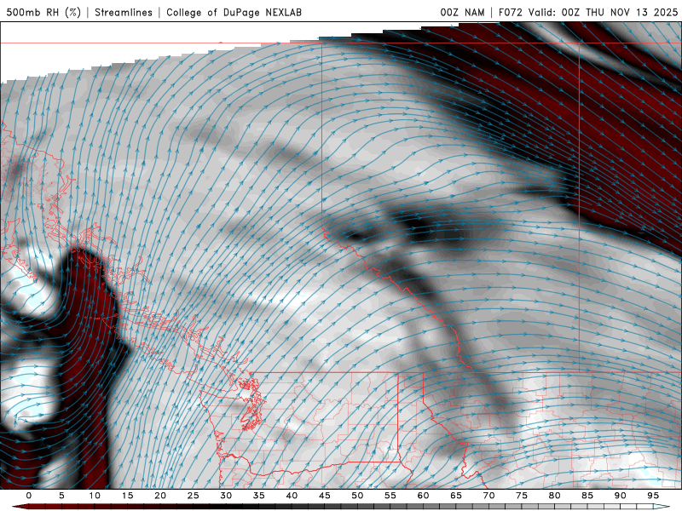The width and height of the screenshot is (682, 511).
Task: Select the colorbar label "60"
Action: 423,496
